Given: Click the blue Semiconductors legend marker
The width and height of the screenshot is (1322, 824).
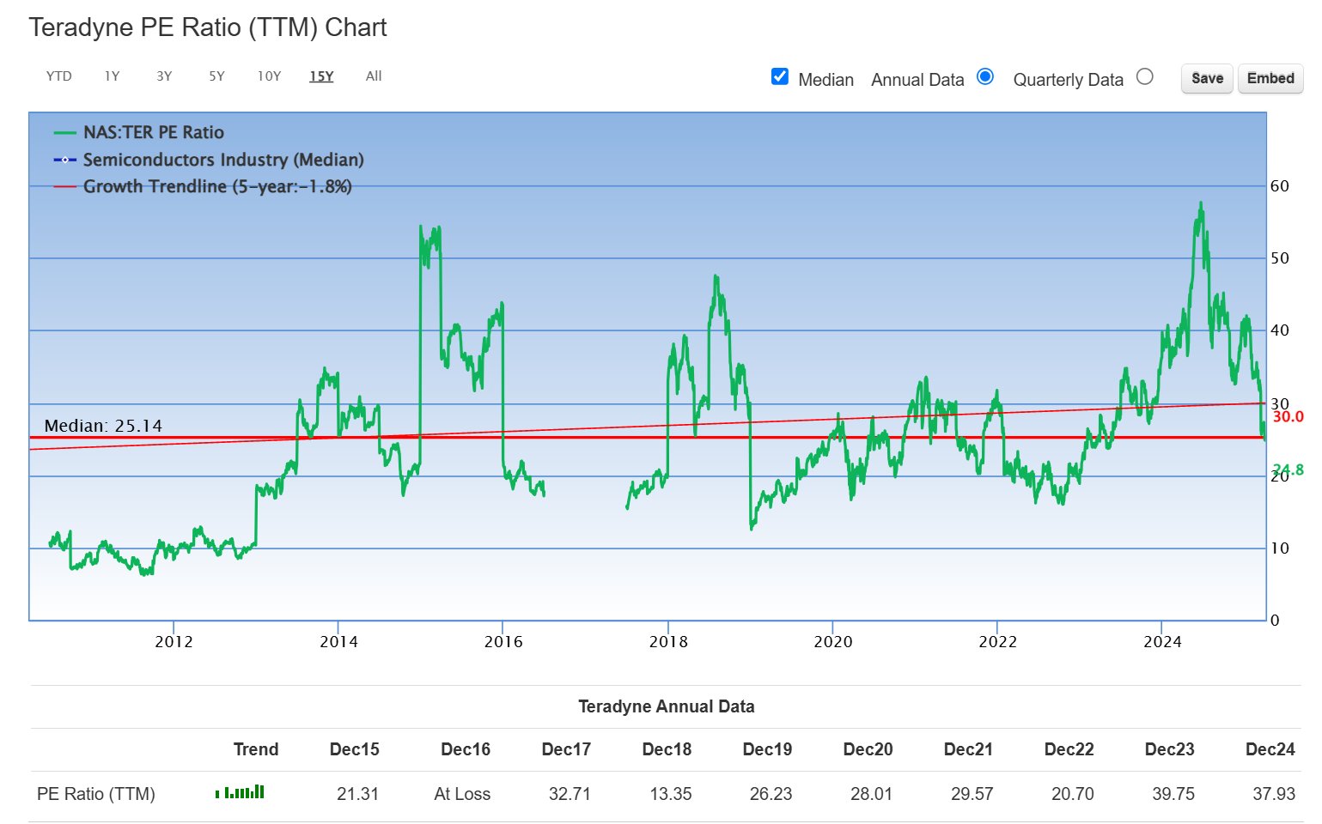Looking at the screenshot, I should pos(65,160).
